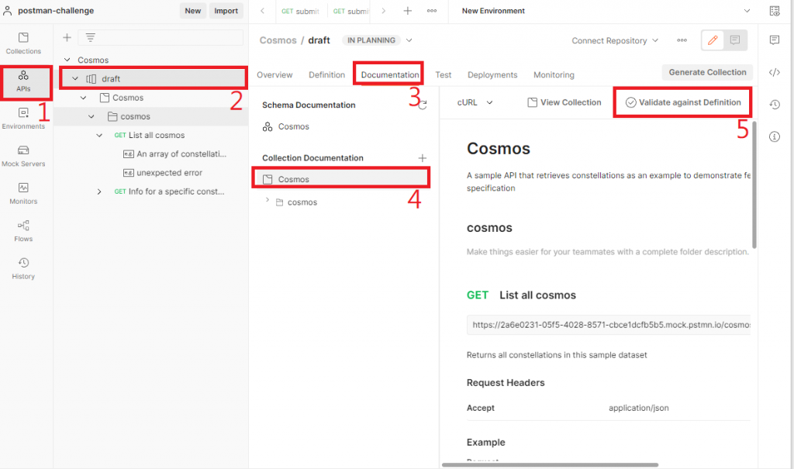Click the sidebar search input field
Image resolution: width=794 pixels, height=469 pixels.
[161, 37]
